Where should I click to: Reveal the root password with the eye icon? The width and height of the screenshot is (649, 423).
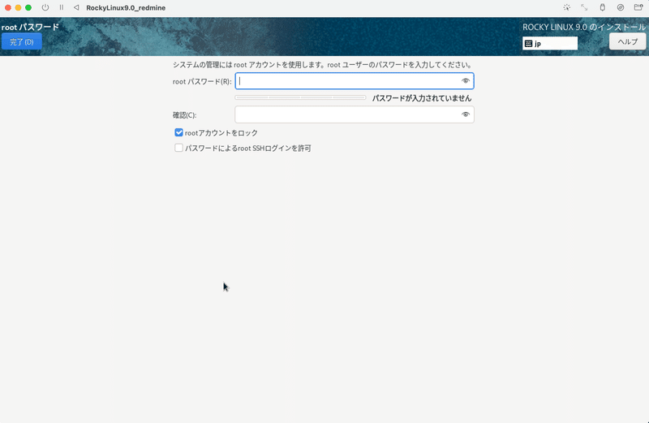tap(465, 81)
